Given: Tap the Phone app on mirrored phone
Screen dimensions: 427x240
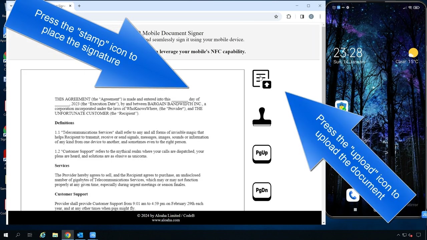Looking at the screenshot, I should (x=353, y=195).
